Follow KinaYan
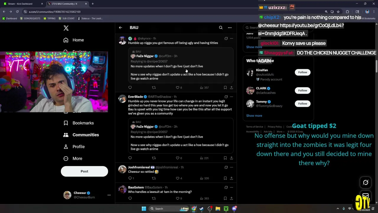The image size is (378, 213). pyautogui.click(x=302, y=72)
